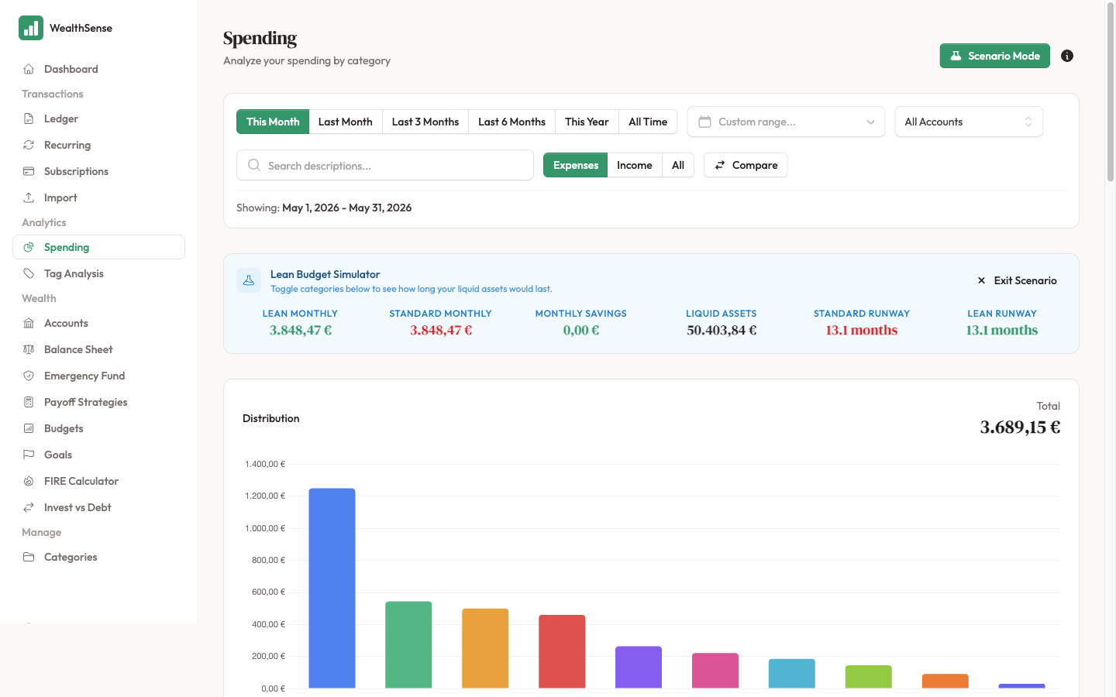The width and height of the screenshot is (1116, 697).
Task: Switch to Last Month period
Action: click(346, 122)
